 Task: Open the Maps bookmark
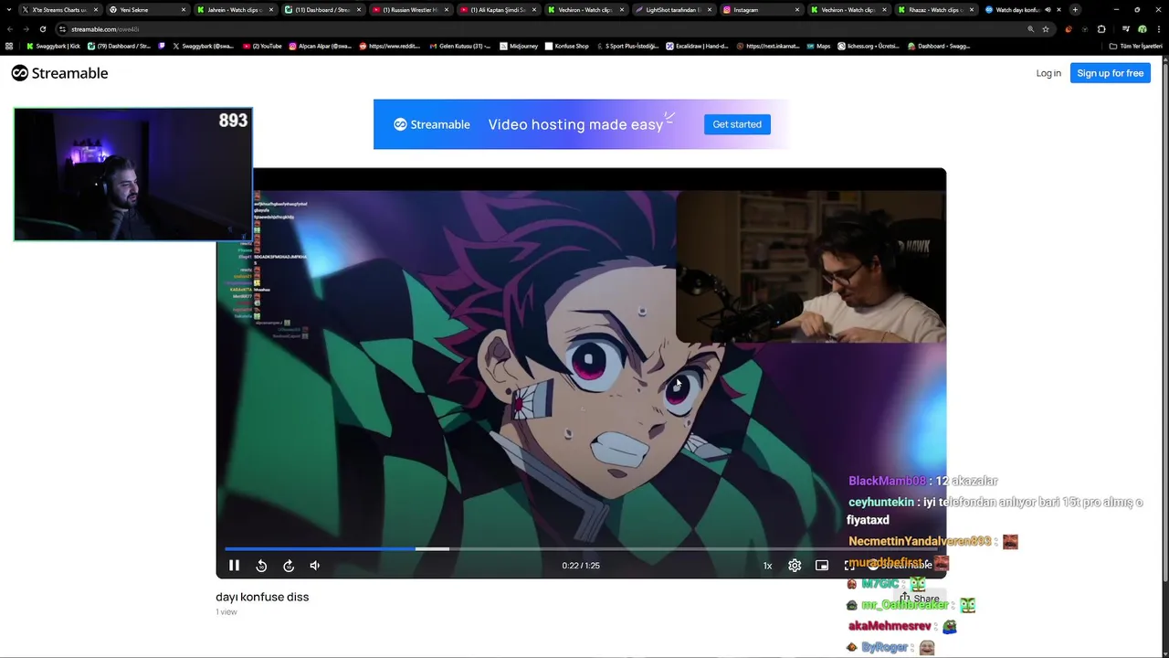(x=818, y=46)
